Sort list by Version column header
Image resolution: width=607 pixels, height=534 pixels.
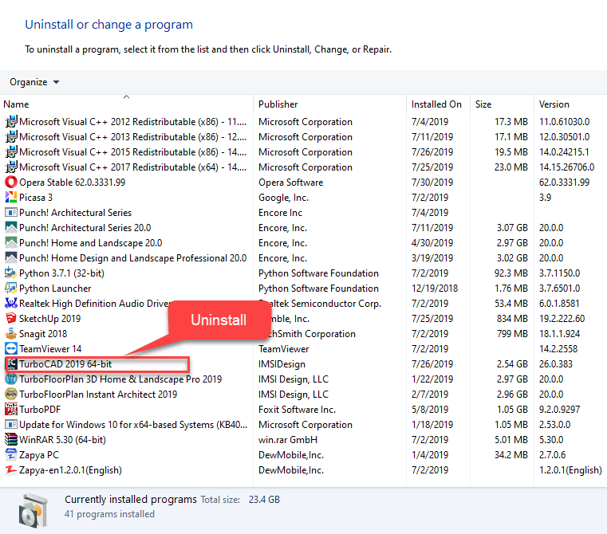tap(554, 104)
